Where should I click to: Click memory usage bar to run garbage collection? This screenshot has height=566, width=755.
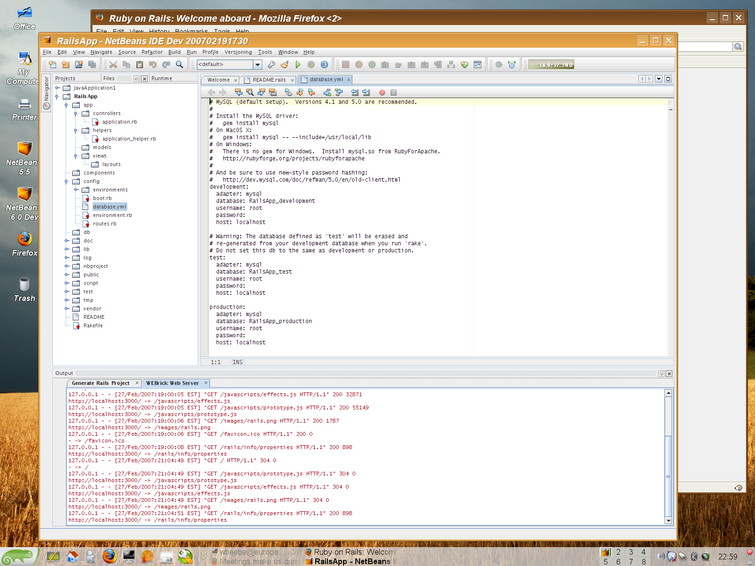pyautogui.click(x=551, y=65)
